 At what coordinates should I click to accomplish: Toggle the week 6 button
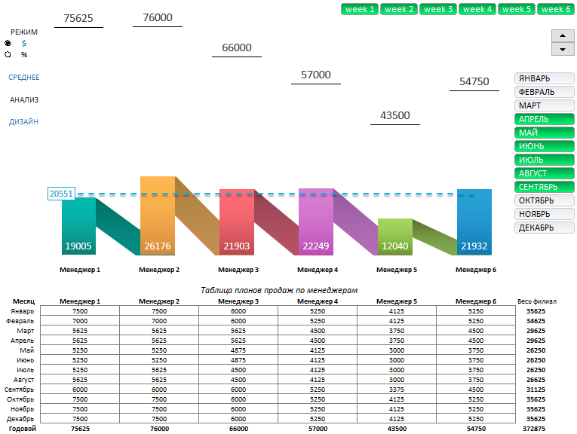click(556, 9)
